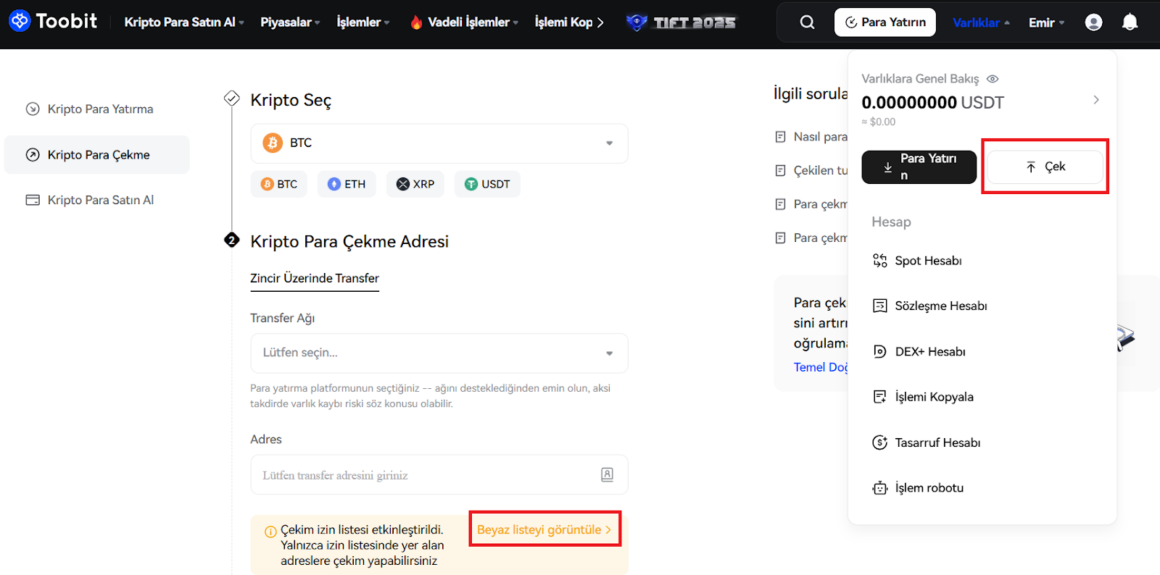Expand the İşlemler dropdown
The image size is (1160, 575).
pos(363,22)
